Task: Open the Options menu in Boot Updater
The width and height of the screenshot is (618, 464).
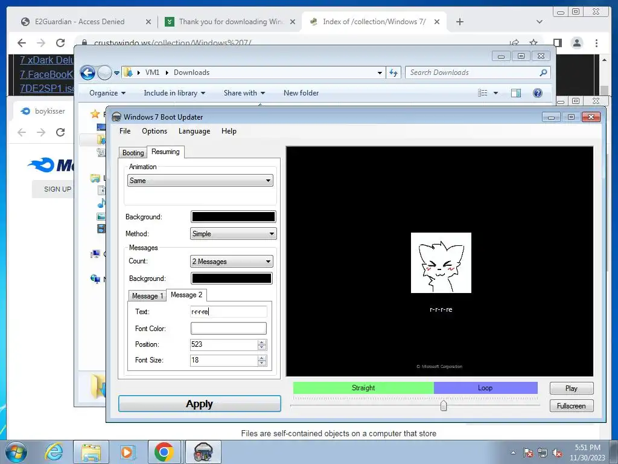Action: pos(154,131)
